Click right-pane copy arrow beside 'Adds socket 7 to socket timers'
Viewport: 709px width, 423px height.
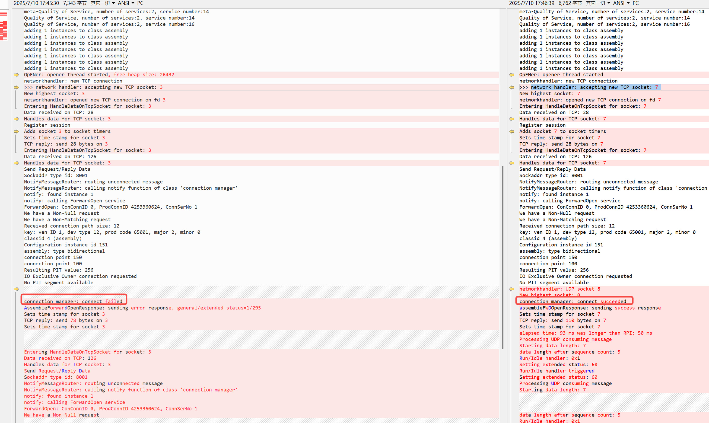(x=512, y=131)
